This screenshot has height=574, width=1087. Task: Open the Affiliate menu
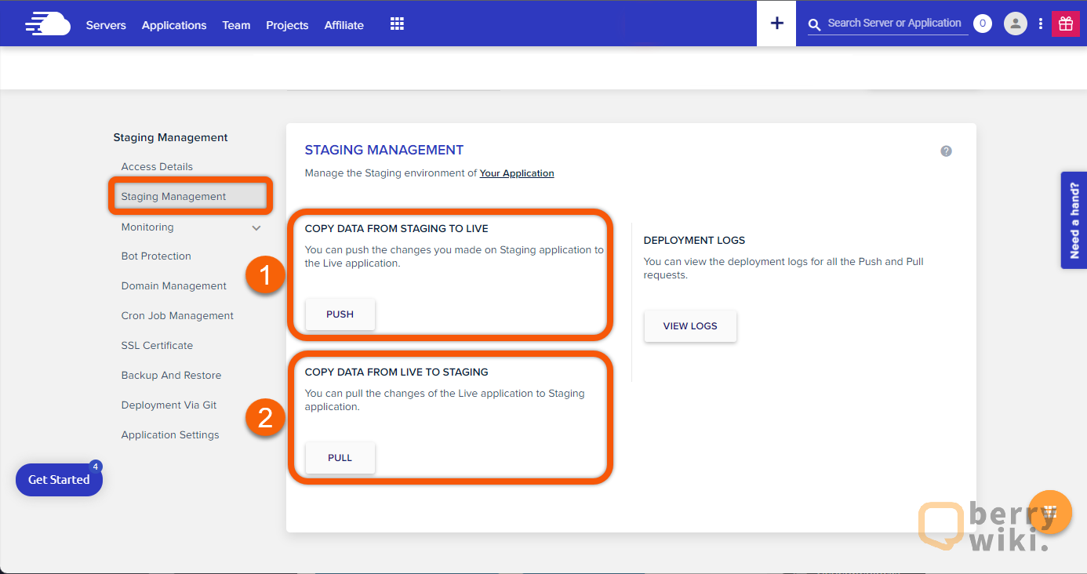[x=344, y=25]
